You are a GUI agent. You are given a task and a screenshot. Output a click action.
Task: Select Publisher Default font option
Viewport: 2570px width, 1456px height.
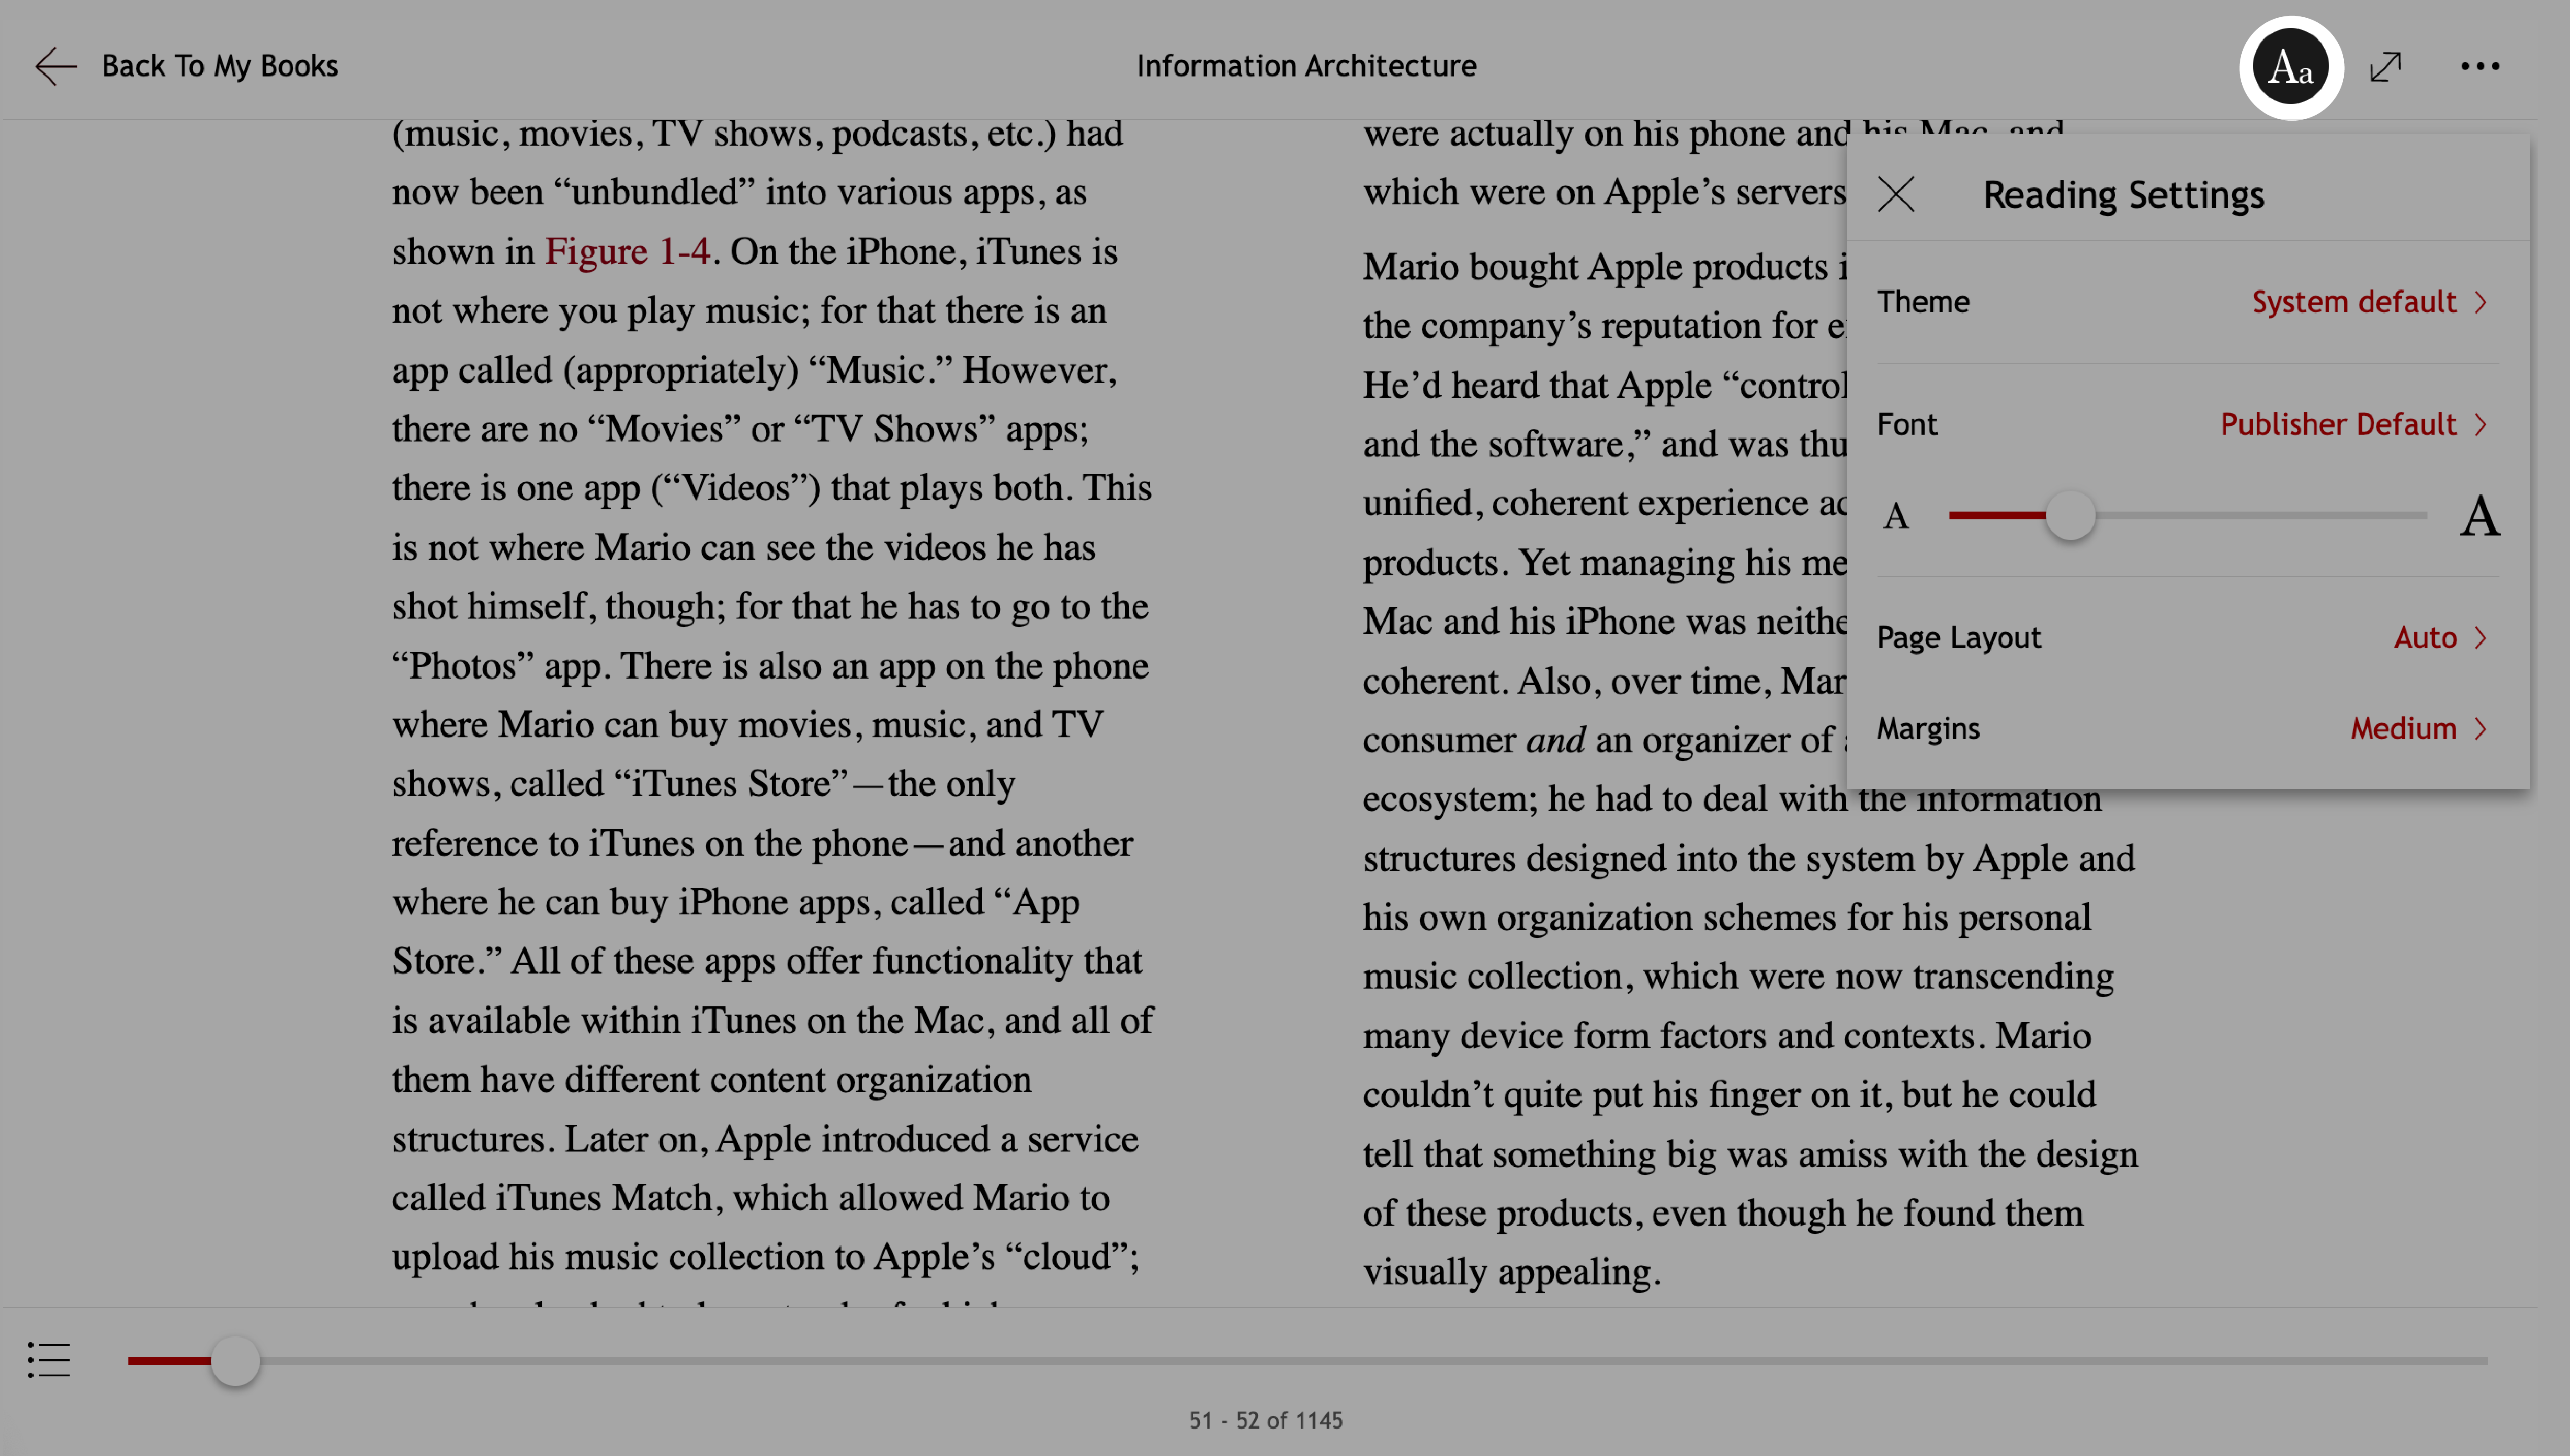pyautogui.click(x=2339, y=424)
